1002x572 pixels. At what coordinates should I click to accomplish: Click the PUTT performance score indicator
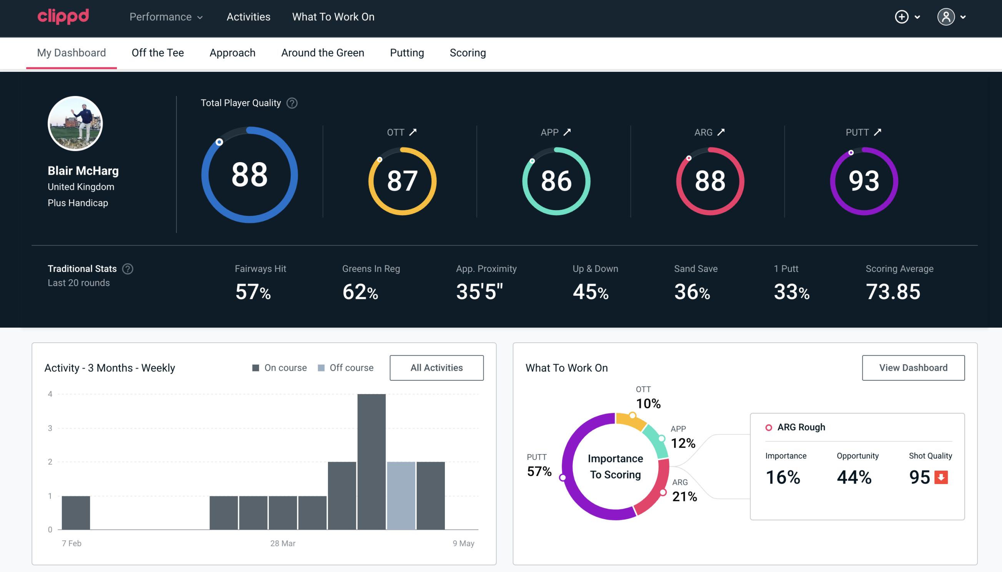[x=863, y=180]
